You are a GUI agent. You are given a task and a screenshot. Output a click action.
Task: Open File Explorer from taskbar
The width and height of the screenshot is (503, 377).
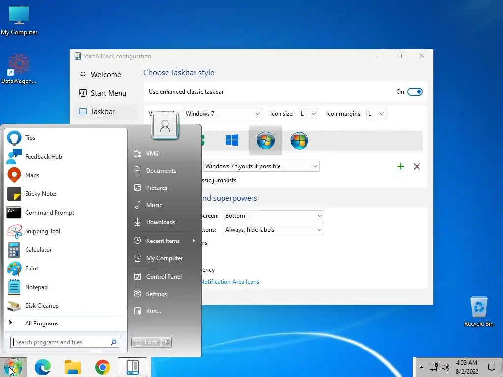click(73, 367)
